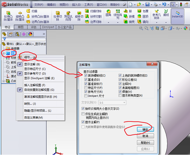Select the 传感器 tree item
Viewport: 190px width, 155px height.
pyautogui.click(x=13, y=49)
